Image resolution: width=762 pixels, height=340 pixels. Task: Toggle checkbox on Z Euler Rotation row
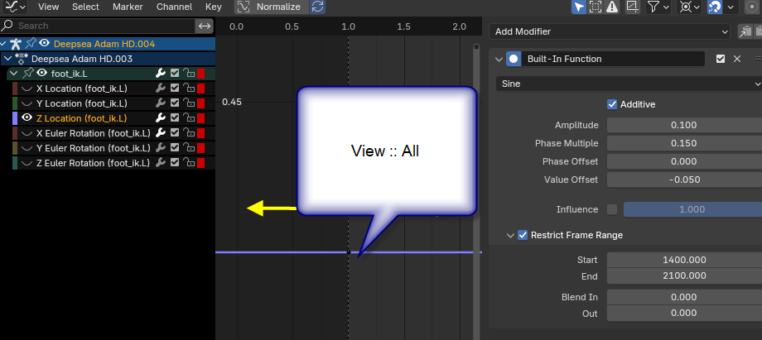175,163
